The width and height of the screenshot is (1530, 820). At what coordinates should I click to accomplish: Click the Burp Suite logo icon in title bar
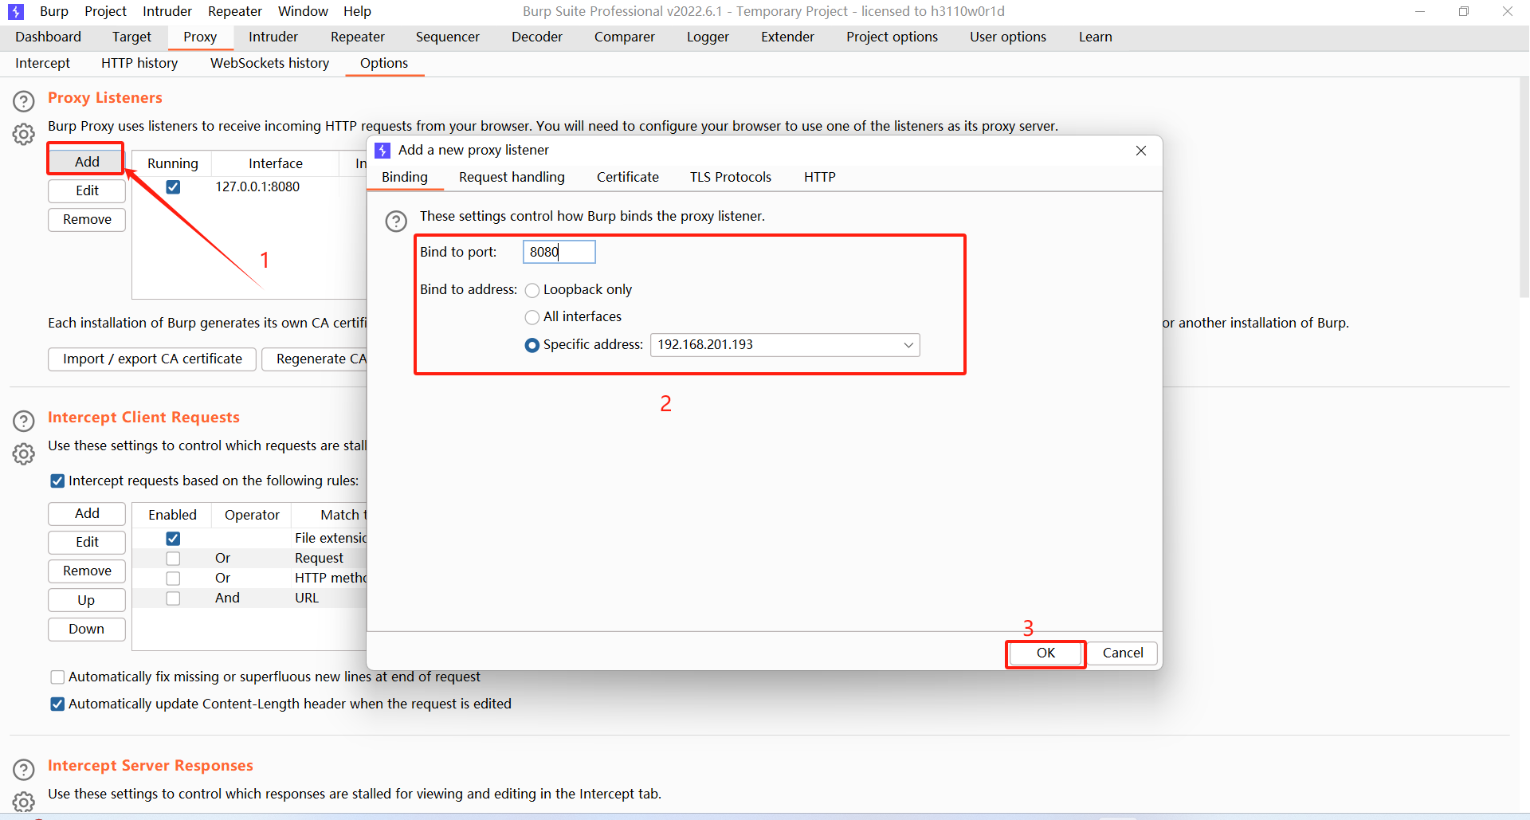(16, 12)
